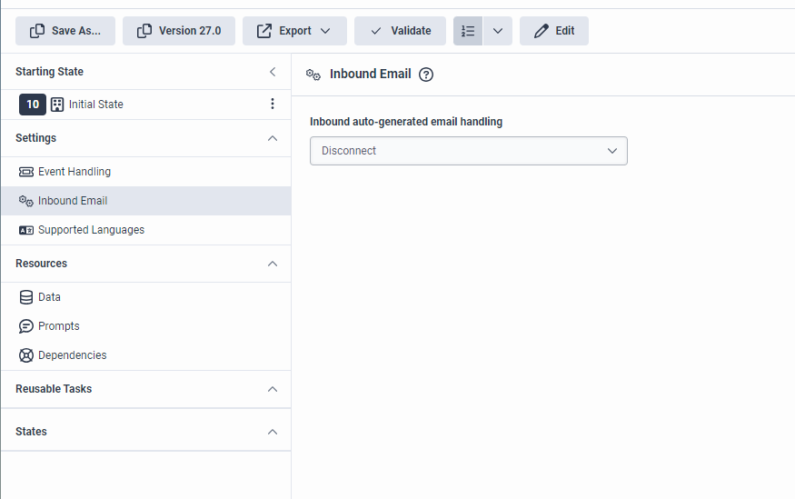Select the Initial State item
795x499 pixels.
[95, 105]
